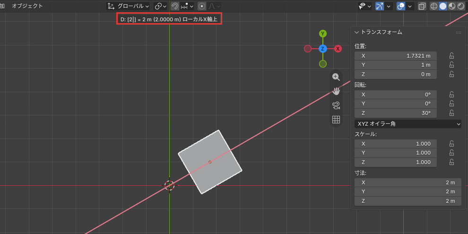Switch to wireframe shading mode

point(434,6)
